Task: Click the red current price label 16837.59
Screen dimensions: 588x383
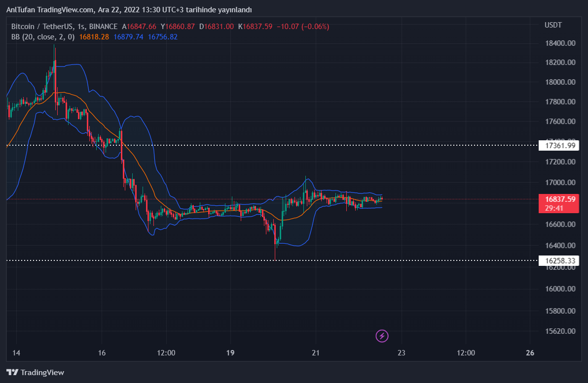Action: (x=560, y=199)
